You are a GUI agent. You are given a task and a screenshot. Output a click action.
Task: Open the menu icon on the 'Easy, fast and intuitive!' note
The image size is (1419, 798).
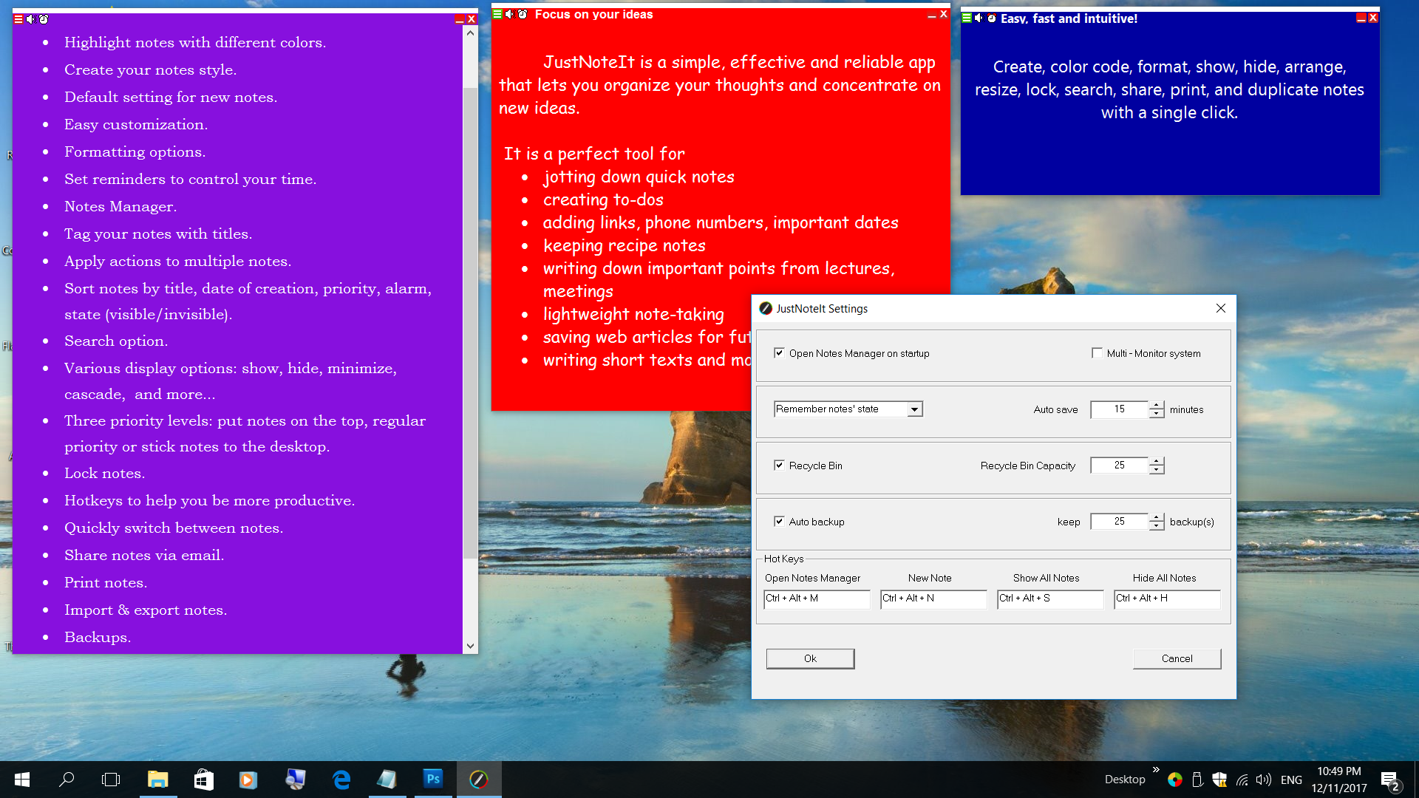[965, 17]
